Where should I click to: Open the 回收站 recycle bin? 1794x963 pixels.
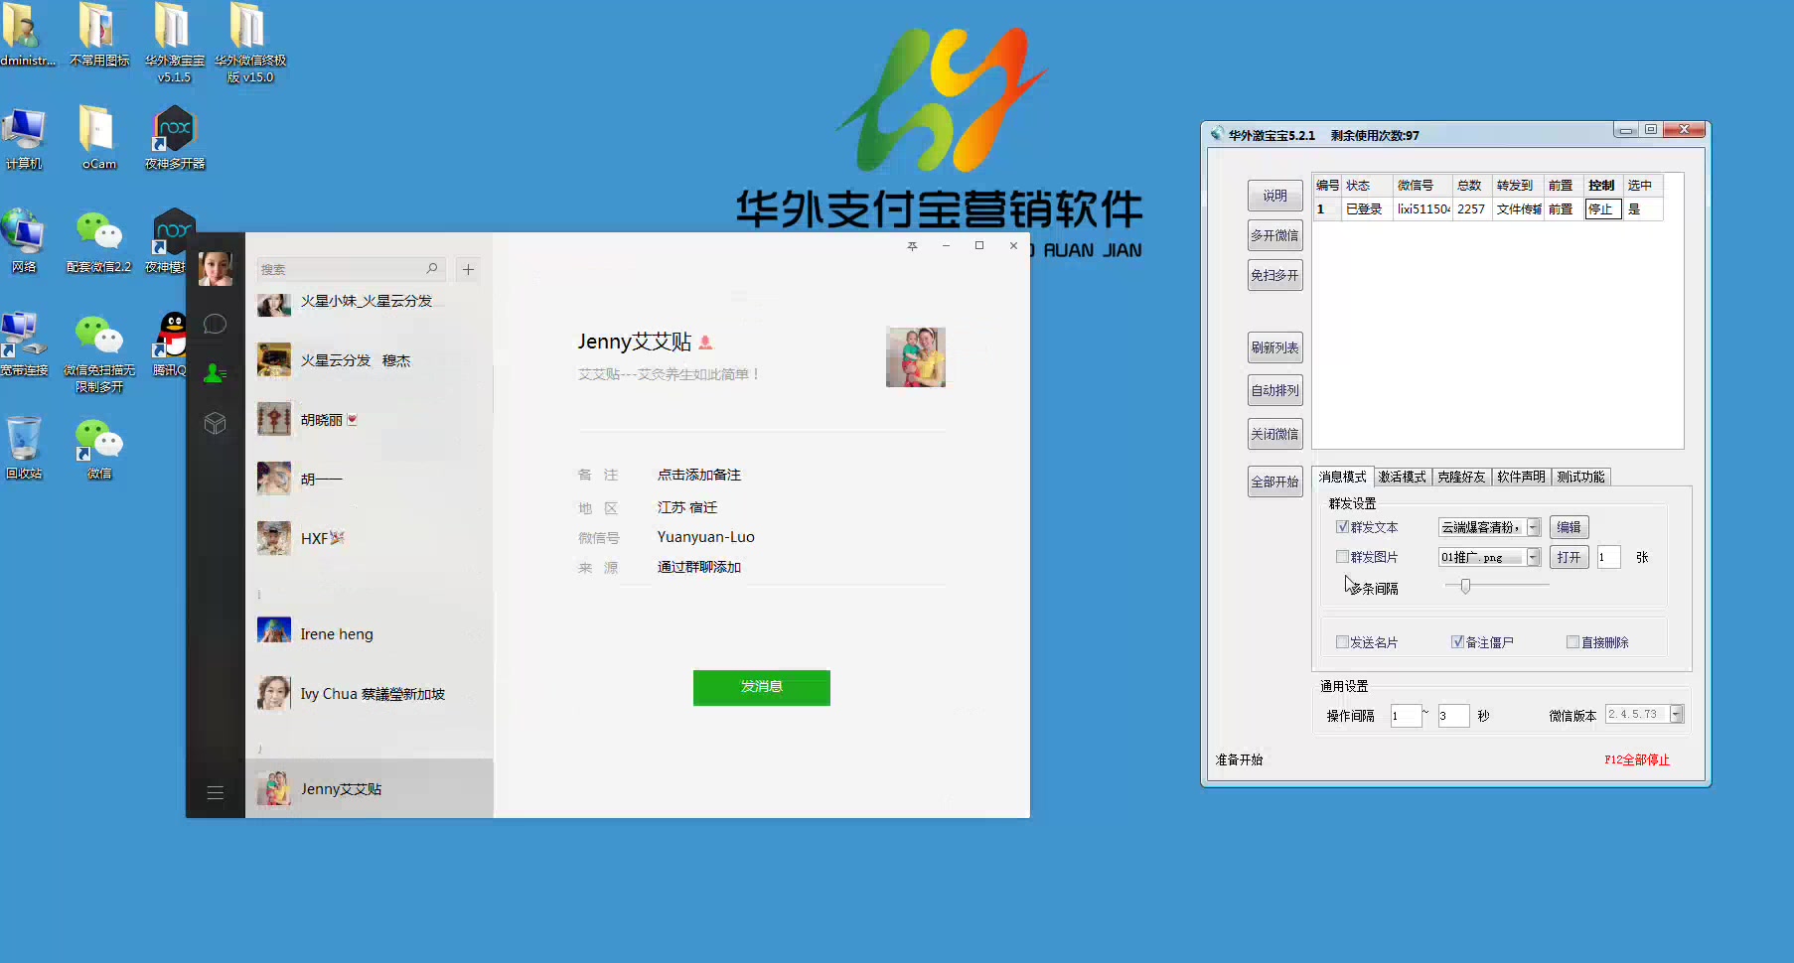pos(24,448)
